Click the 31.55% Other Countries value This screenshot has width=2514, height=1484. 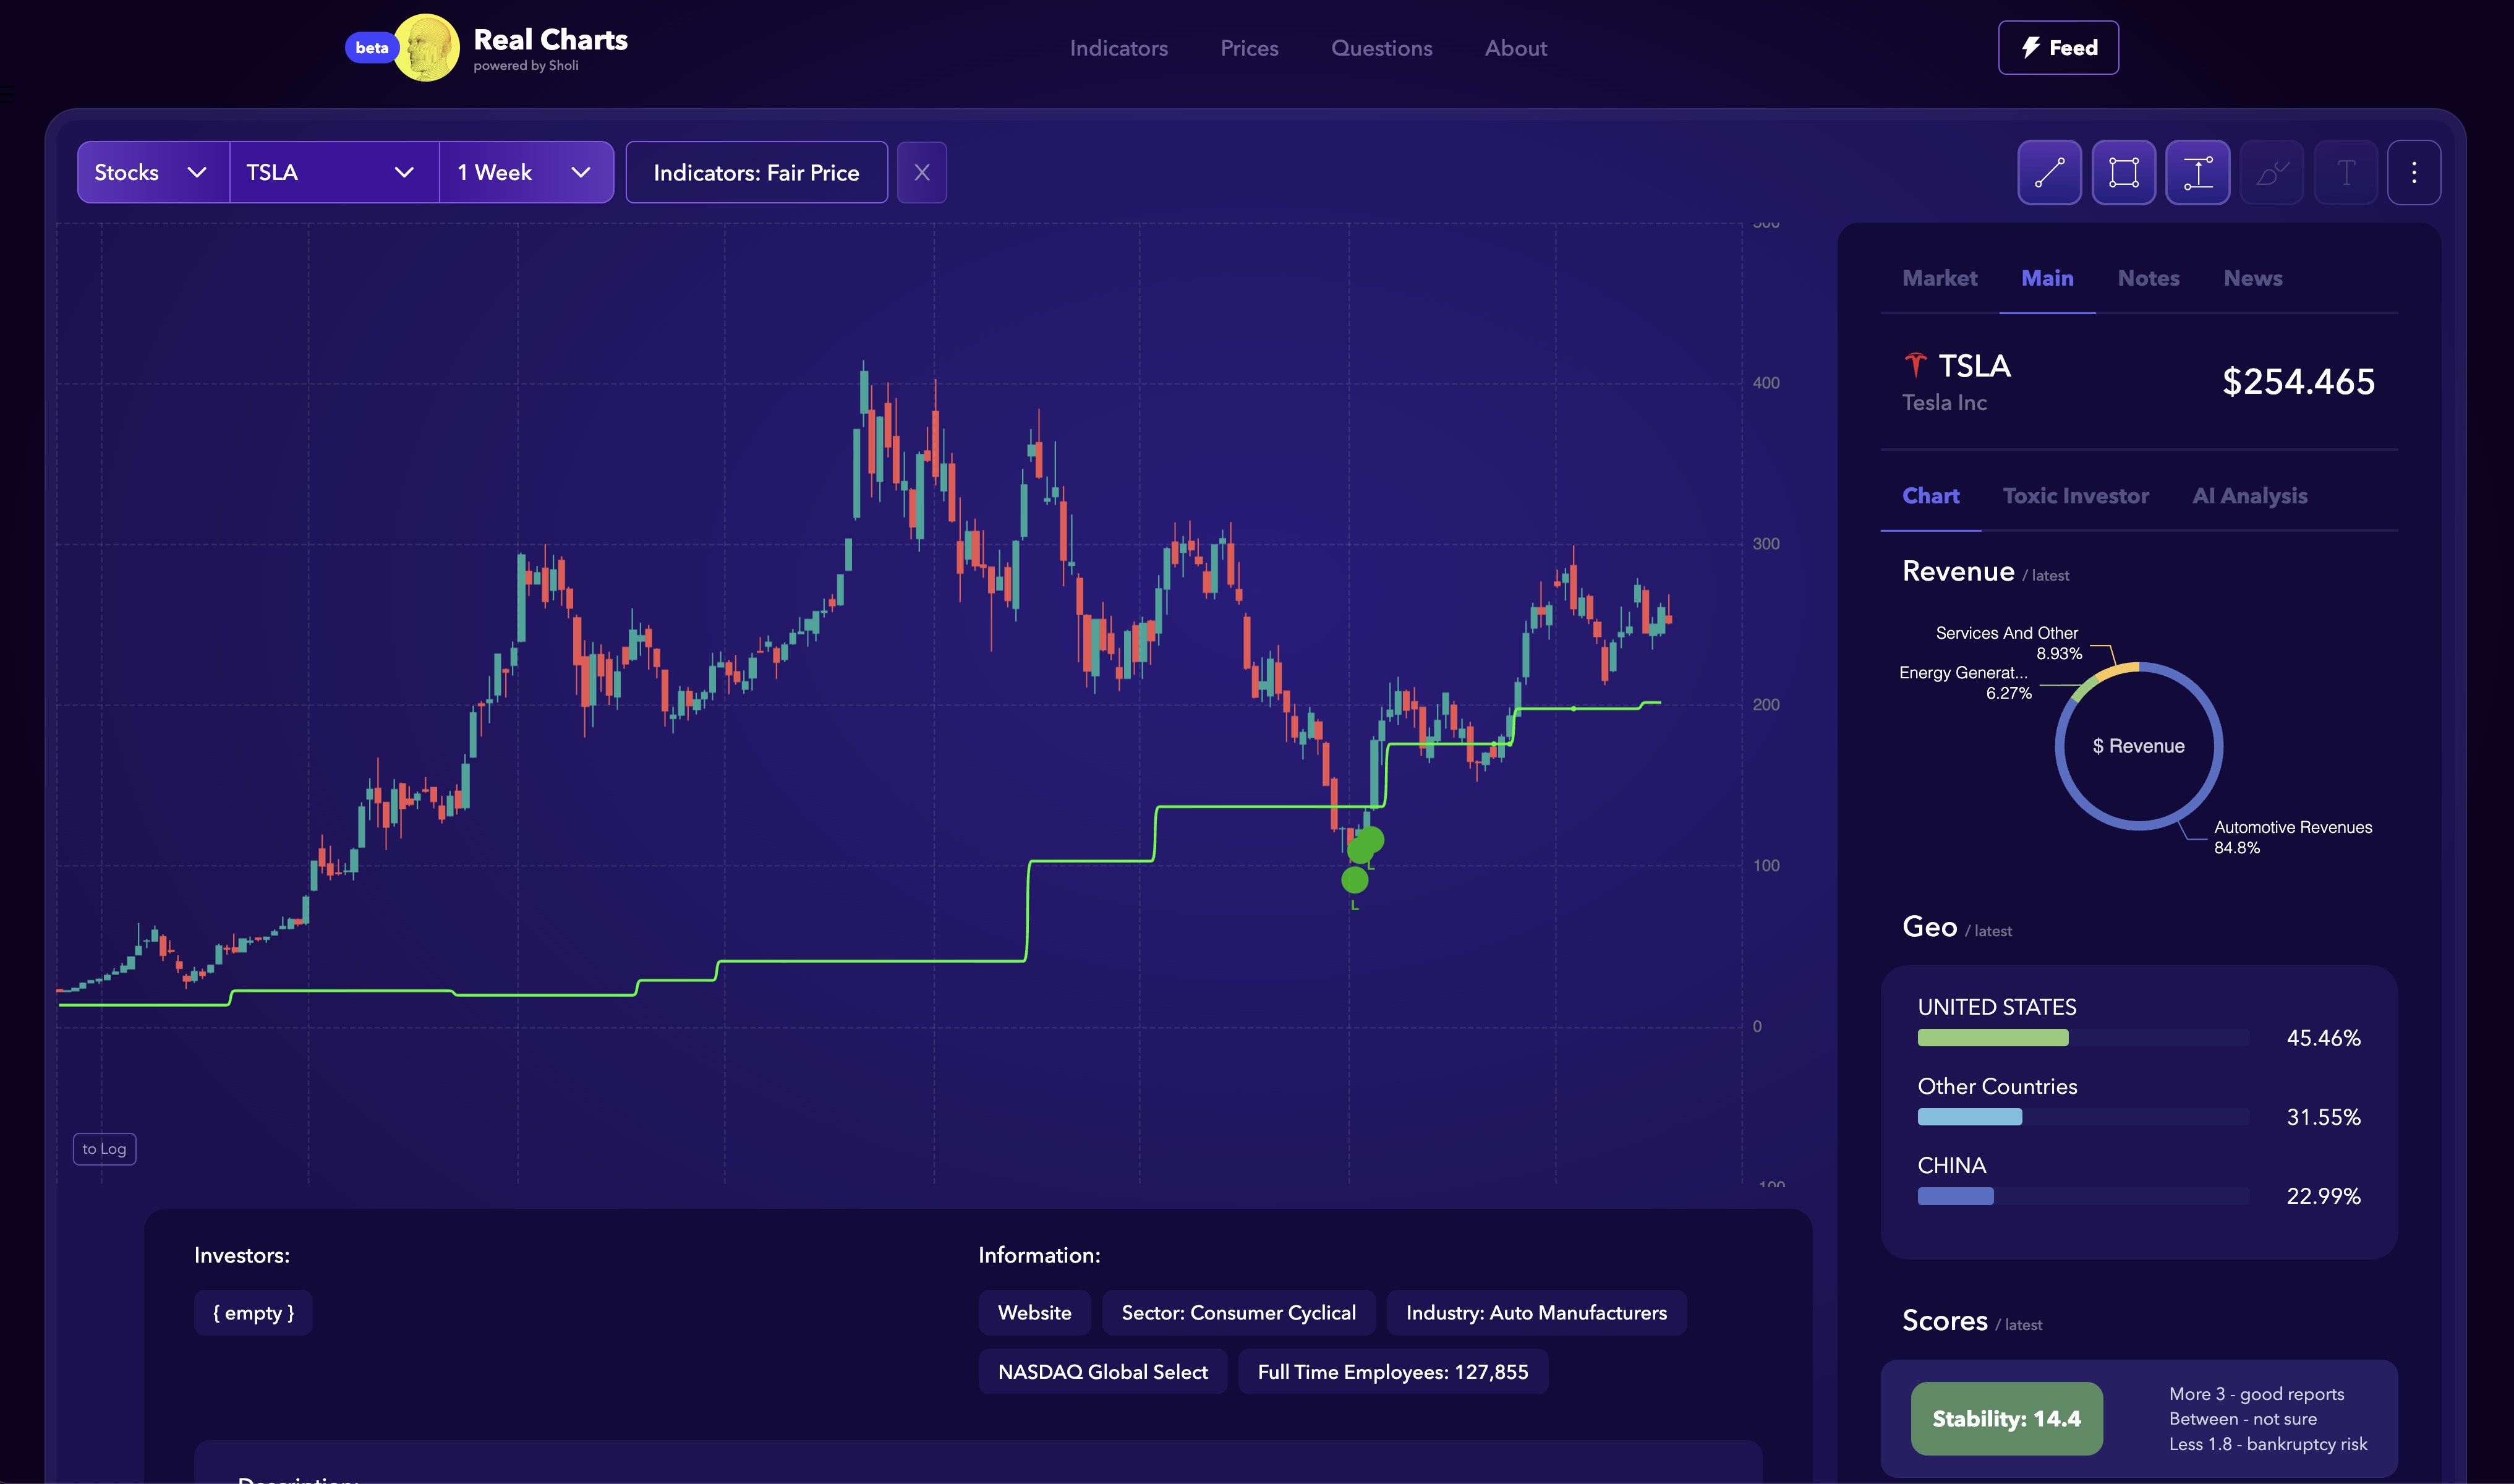(2323, 1117)
